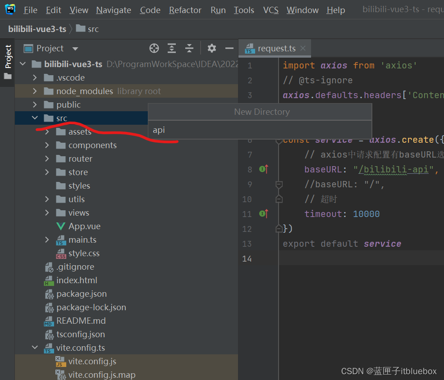Viewport: 444px width, 380px height.
Task: Click bilibili-vue3-ts breadcrumb in navigation bar
Action: tap(37, 29)
